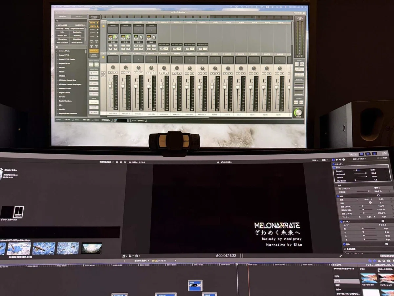The width and height of the screenshot is (394, 296).
Task: Reset the crop section icon in inspector
Action: tap(383, 221)
